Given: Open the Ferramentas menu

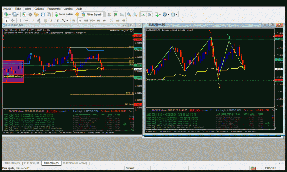Looking at the screenshot, I should (54, 9).
